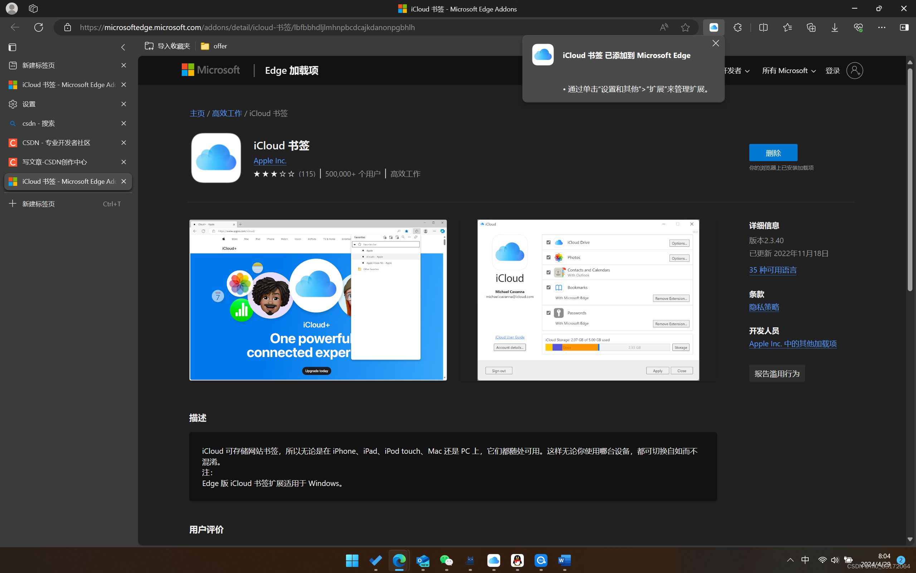Screen dimensions: 916x573
Task: Open the Extensions puzzle icon
Action: coord(737,27)
